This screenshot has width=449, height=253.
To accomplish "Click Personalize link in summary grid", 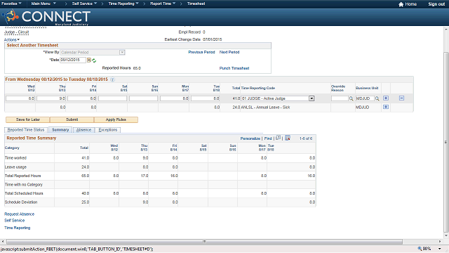I will coord(250,138).
